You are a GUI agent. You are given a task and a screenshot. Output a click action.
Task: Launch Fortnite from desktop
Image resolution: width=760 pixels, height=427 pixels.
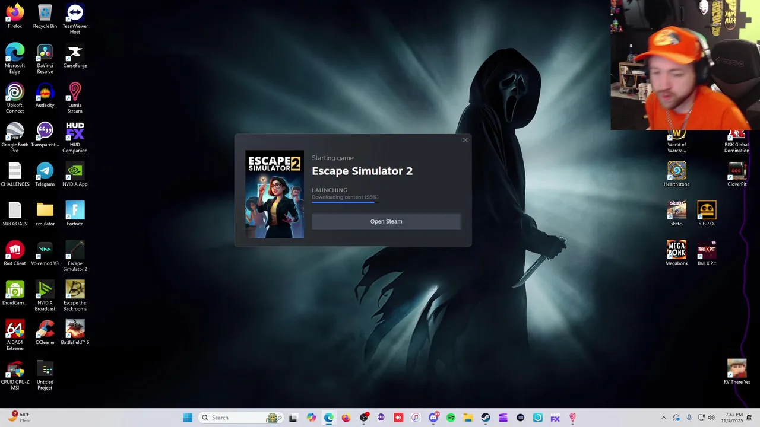coord(75,213)
